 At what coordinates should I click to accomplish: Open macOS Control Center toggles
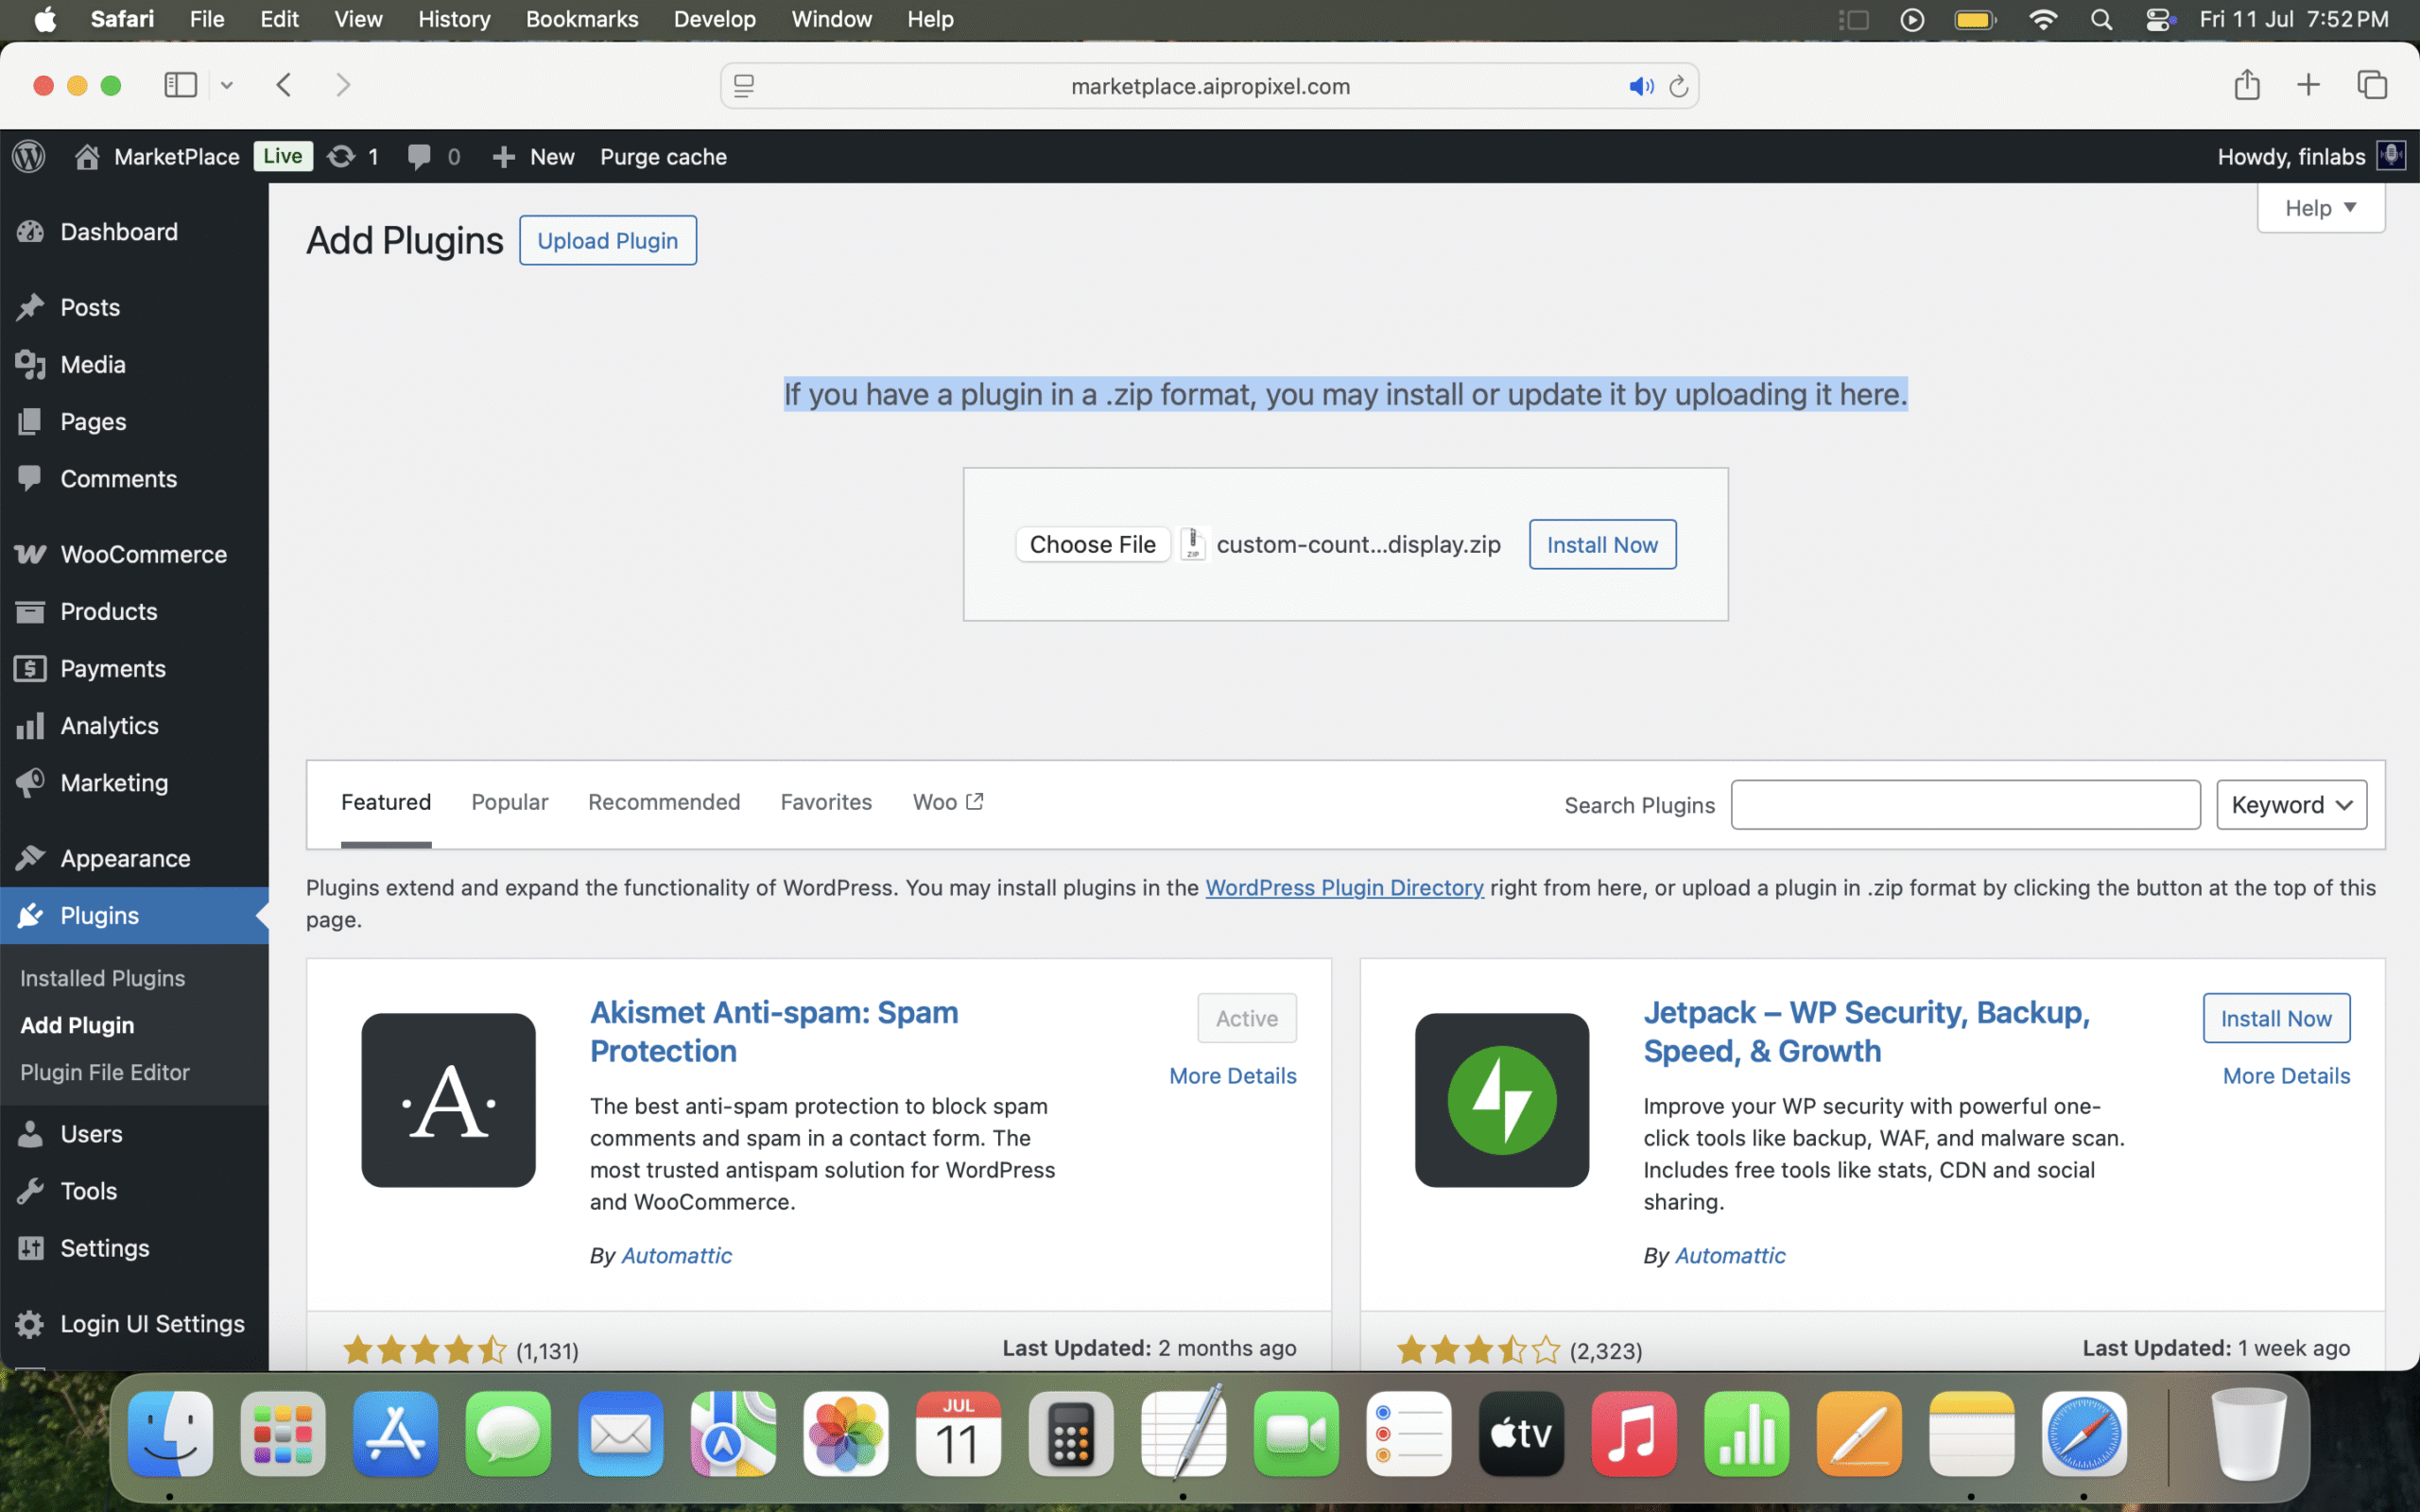(2159, 19)
